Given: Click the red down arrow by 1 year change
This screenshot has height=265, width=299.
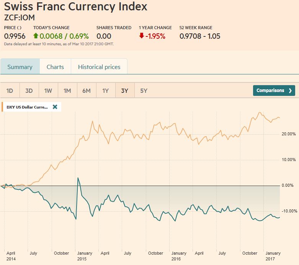Looking at the screenshot, I should tap(141, 36).
